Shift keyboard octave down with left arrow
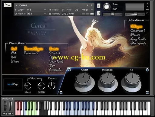 point(3,114)
